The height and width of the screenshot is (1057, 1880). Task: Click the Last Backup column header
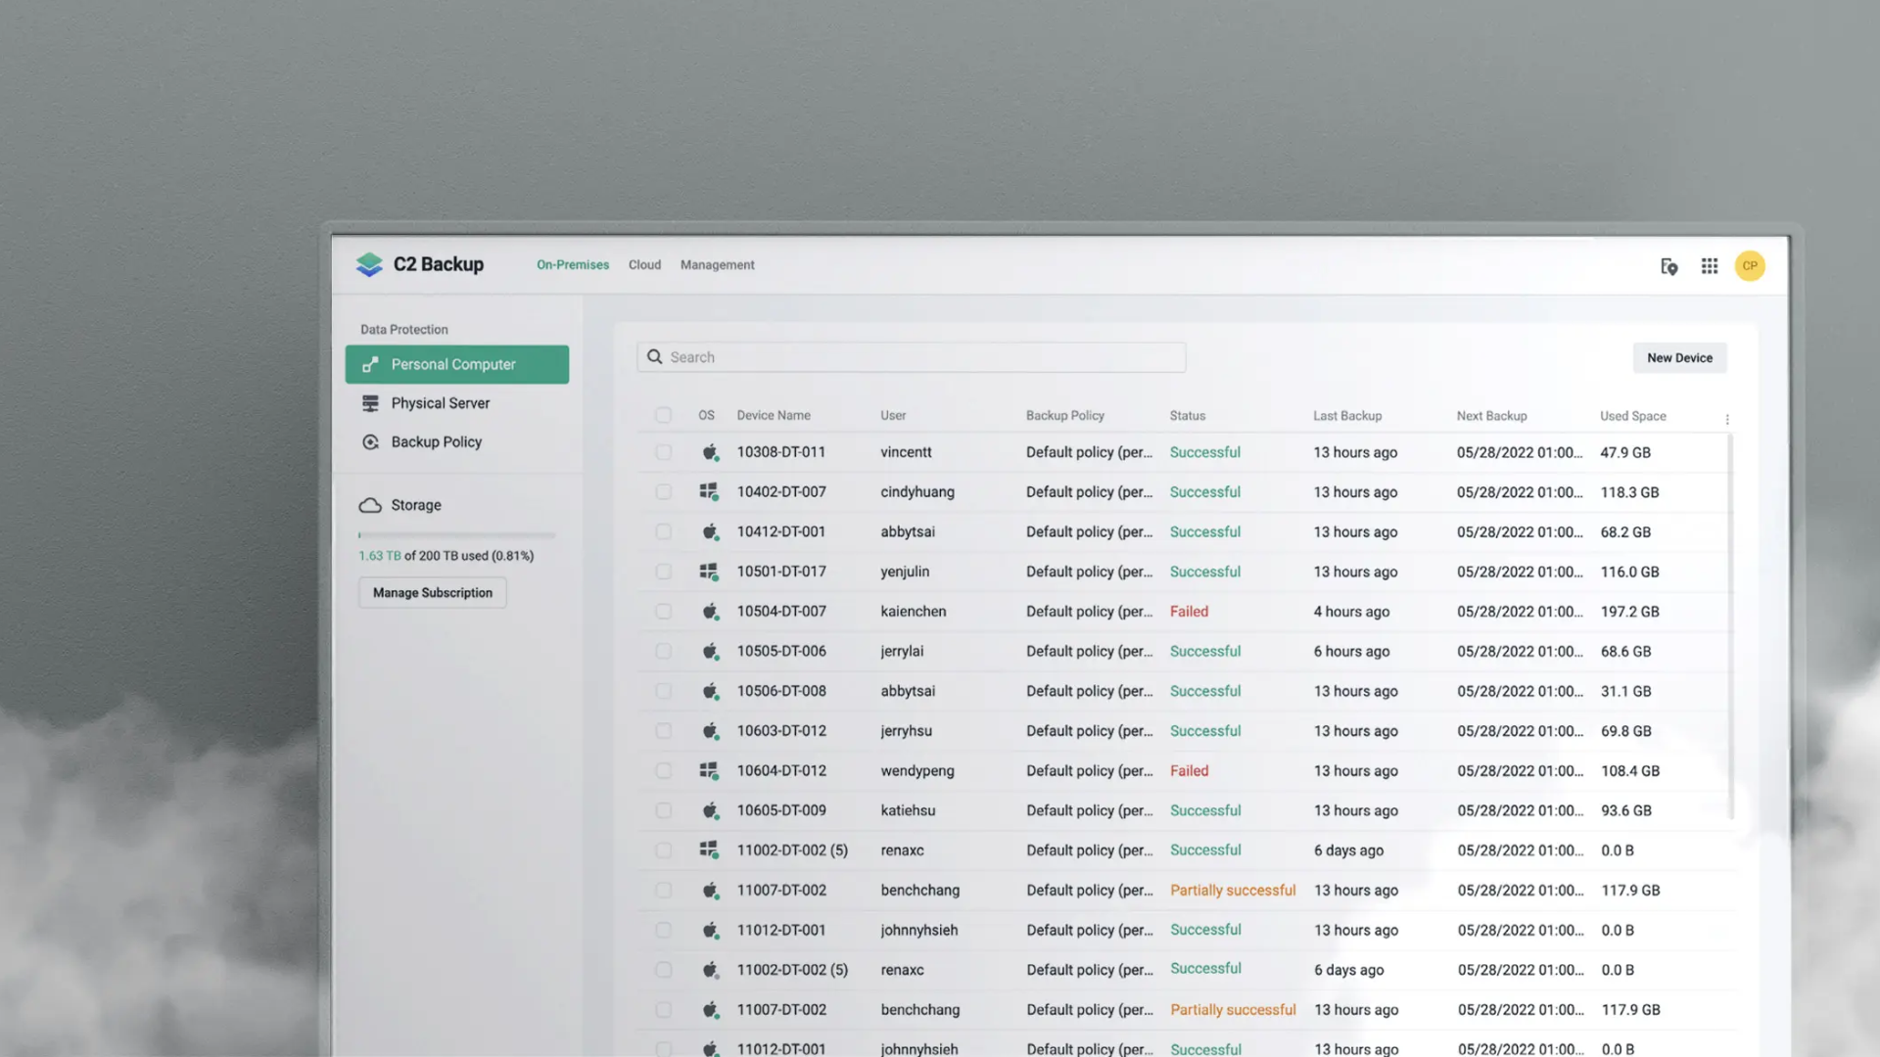coord(1347,416)
